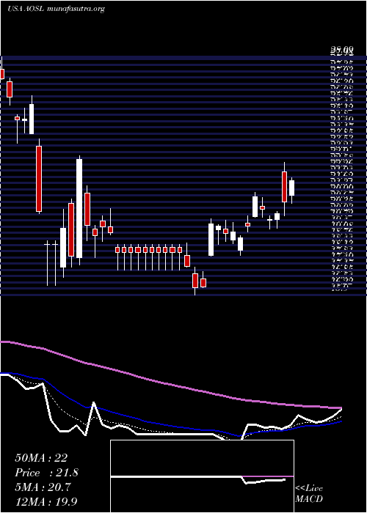Viewport: 367px width, 513px height.
Task: Select the 50MA : 22 readout
Action: click(41, 458)
